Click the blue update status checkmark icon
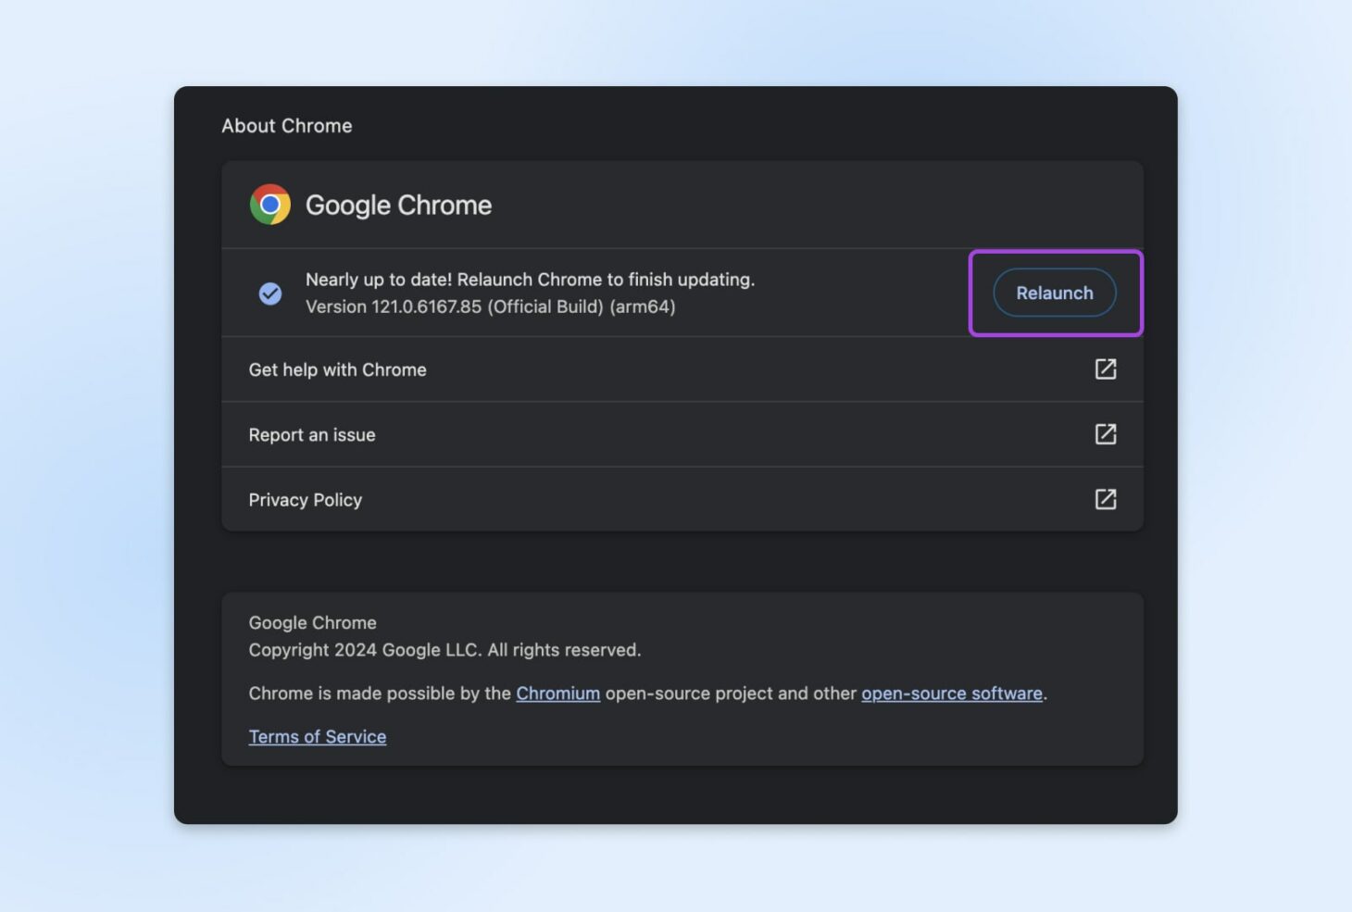Image resolution: width=1352 pixels, height=912 pixels. pyautogui.click(x=269, y=293)
